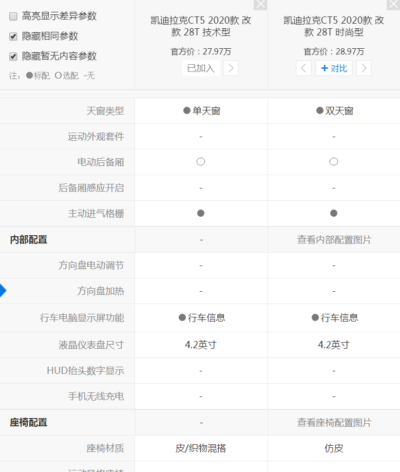Uncheck the 隐藏暂无内容参数 checkbox
This screenshot has width=400, height=472.
tap(13, 56)
